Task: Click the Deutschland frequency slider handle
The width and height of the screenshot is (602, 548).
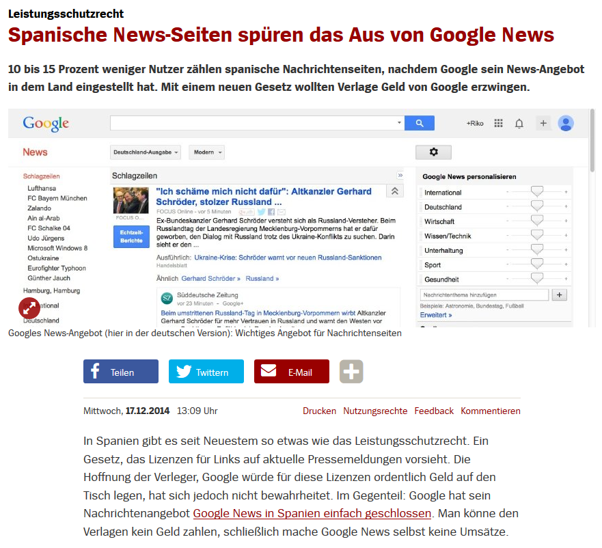Action: [x=536, y=206]
